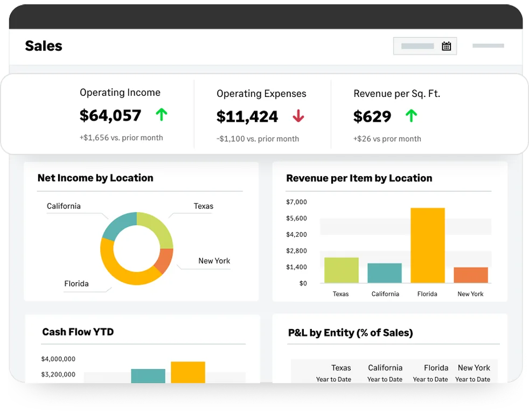Click '-$1,100 vs. prior month' text
529x411 pixels.
257,138
